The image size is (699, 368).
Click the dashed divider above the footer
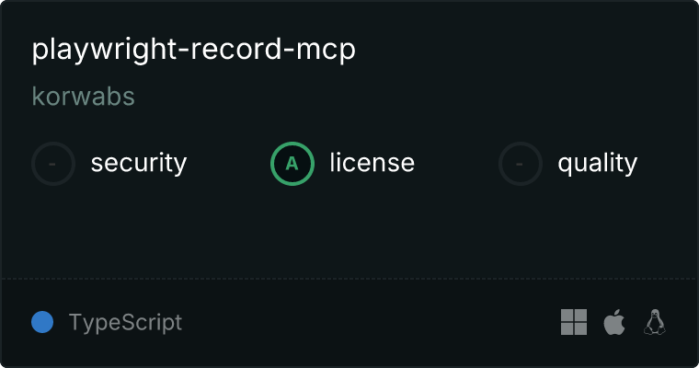349,279
